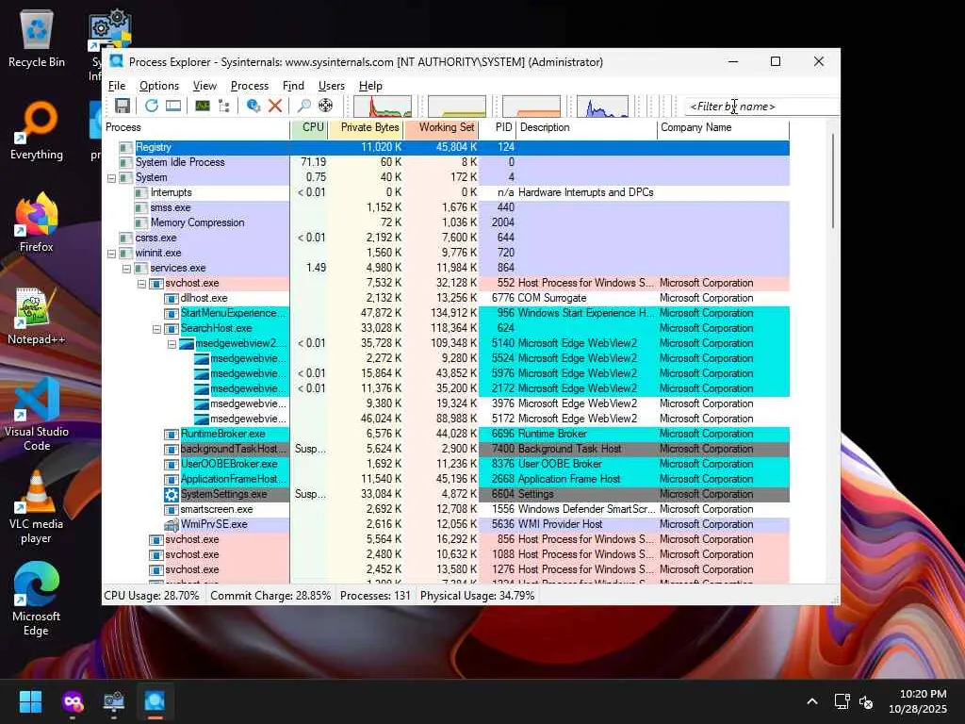Select the RuntimeBroker.exe process row
The height and width of the screenshot is (724, 965).
tap(447, 434)
